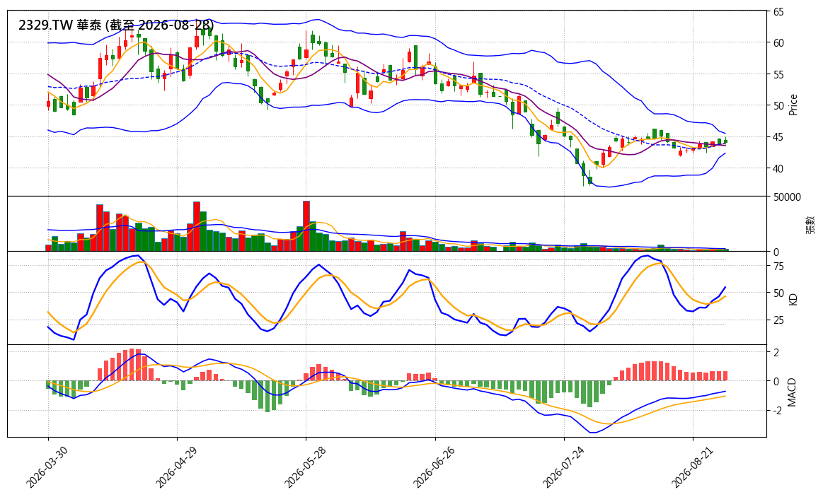The height and width of the screenshot is (497, 823).
Task: Click the MACD axis label
Action: pos(791,392)
